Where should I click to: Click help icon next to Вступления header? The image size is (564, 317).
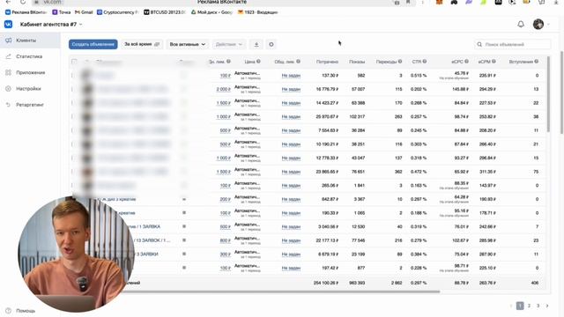pyautogui.click(x=537, y=62)
